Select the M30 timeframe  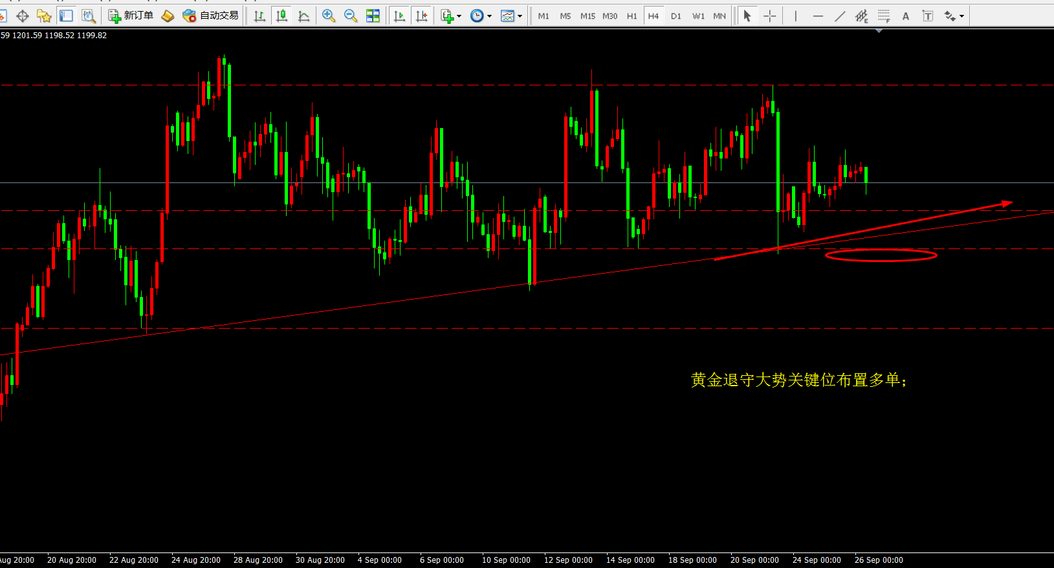pyautogui.click(x=609, y=16)
